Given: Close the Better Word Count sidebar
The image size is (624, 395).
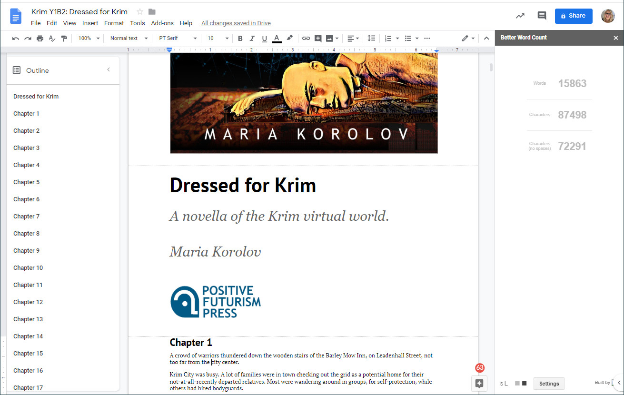Looking at the screenshot, I should coord(616,38).
